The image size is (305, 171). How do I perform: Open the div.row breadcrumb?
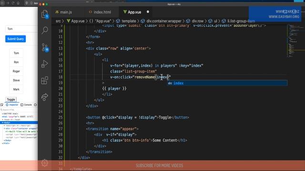(195, 21)
